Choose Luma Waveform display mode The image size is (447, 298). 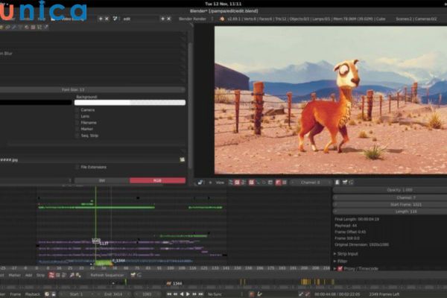(x=258, y=183)
